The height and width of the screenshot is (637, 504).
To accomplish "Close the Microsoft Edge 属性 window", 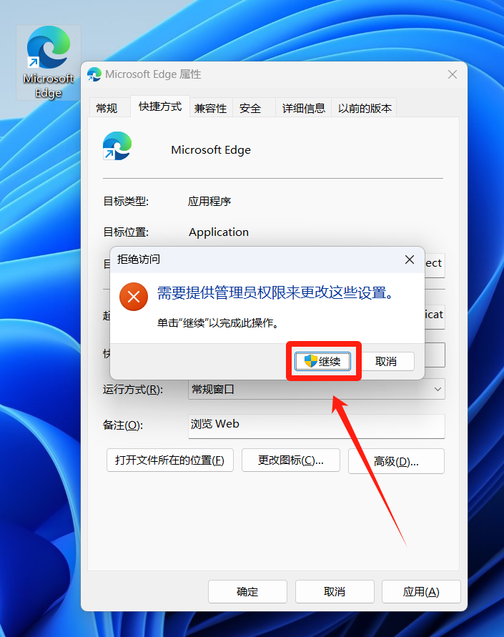I will [x=452, y=74].
